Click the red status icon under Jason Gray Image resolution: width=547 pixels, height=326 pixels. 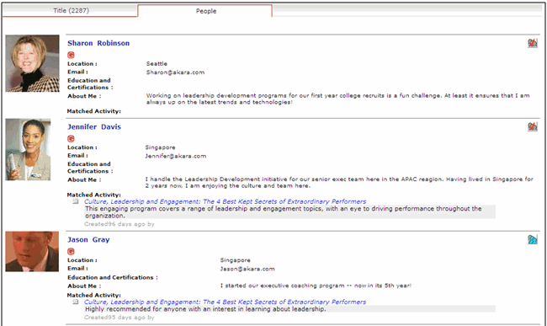(71, 251)
